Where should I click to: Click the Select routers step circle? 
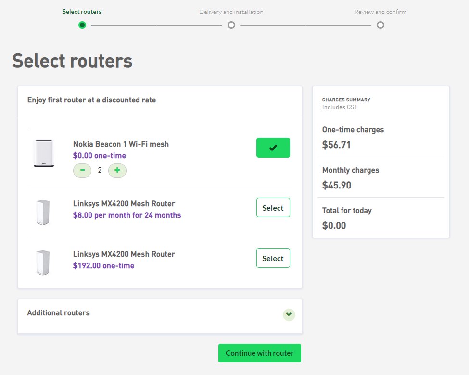pyautogui.click(x=82, y=25)
